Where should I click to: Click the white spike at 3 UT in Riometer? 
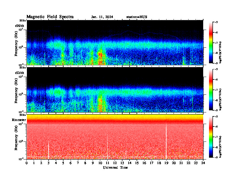point(49,150)
